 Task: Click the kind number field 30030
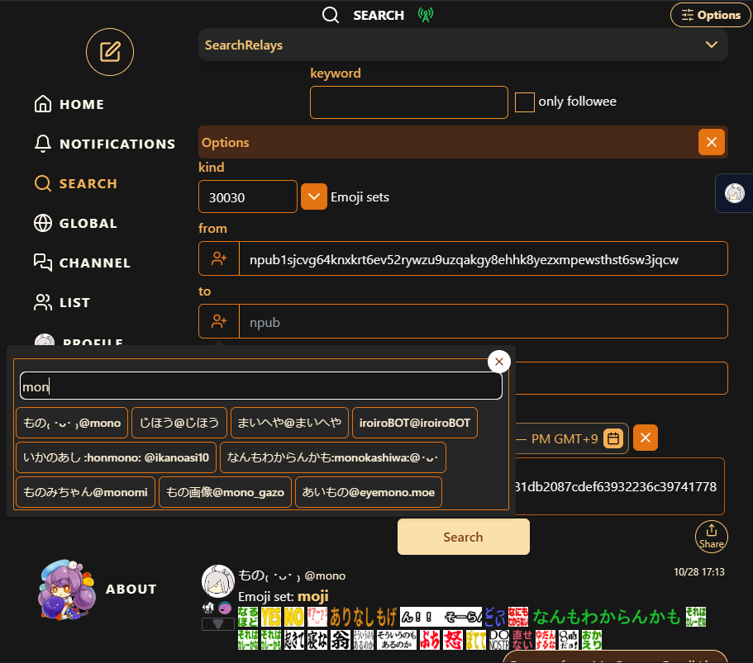tap(248, 197)
